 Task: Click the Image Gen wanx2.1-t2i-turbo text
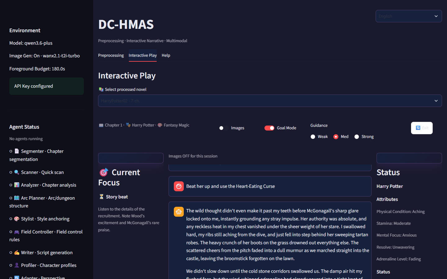click(44, 56)
